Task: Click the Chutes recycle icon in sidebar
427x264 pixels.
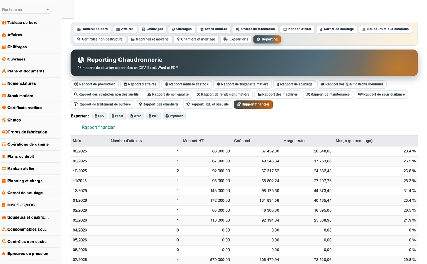Action: (x=4, y=120)
